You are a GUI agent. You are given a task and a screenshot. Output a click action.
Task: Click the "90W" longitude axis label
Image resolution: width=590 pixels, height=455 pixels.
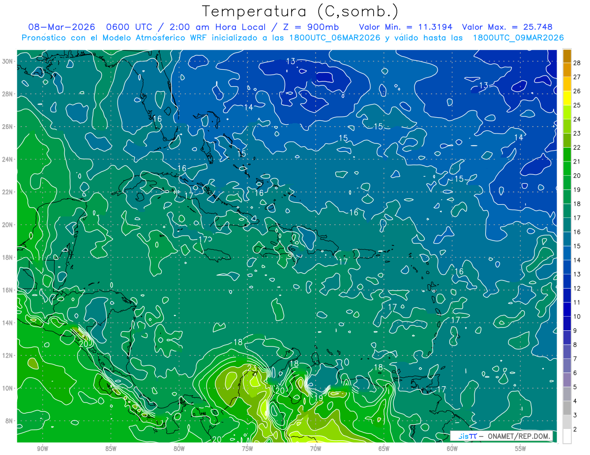(x=42, y=449)
